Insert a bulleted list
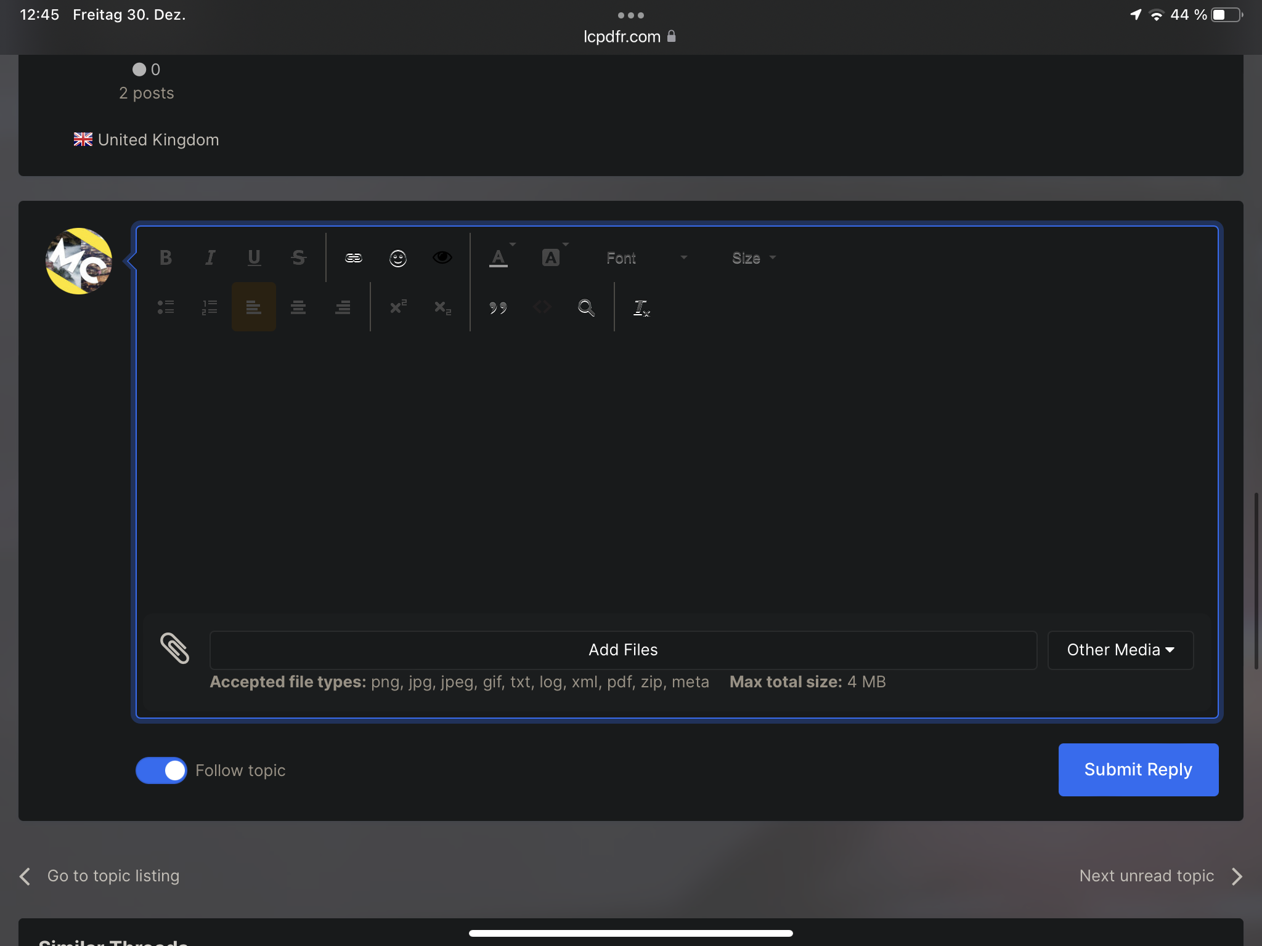This screenshot has height=946, width=1262. 165,307
